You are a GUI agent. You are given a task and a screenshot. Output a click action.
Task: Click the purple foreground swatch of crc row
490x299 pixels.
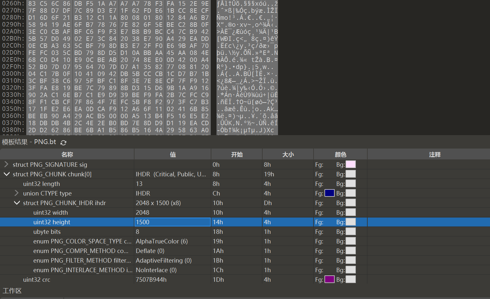[x=330, y=279]
